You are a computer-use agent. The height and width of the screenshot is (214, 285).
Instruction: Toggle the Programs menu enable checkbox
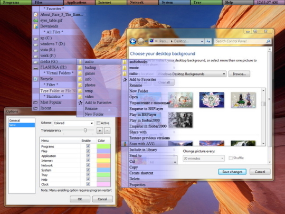tap(88, 146)
